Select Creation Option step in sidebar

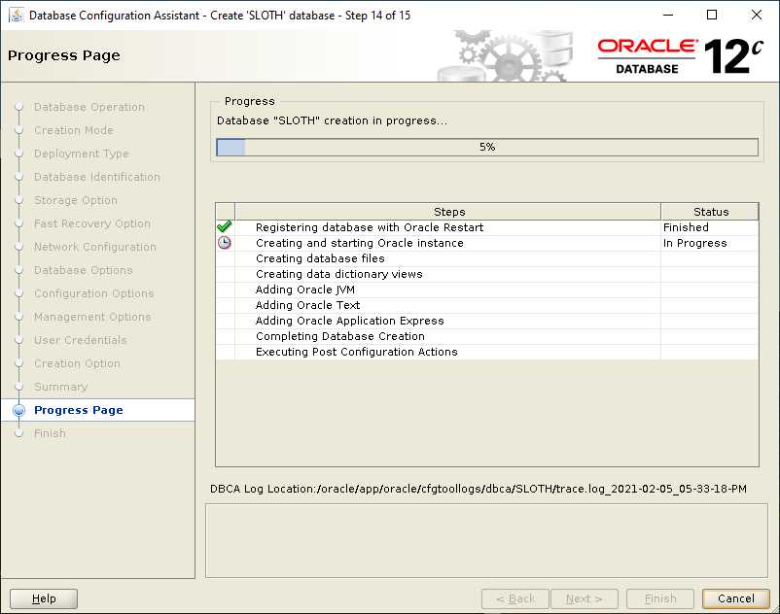[x=77, y=363]
